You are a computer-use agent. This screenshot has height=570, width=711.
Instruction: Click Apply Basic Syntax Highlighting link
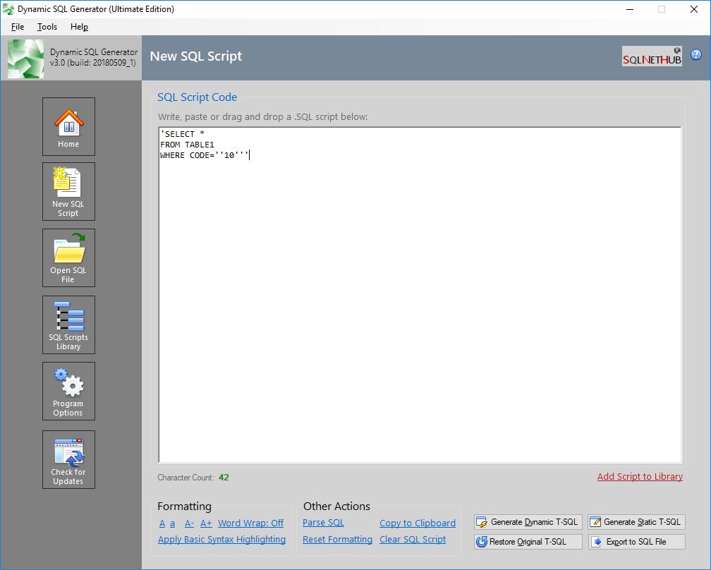221,540
